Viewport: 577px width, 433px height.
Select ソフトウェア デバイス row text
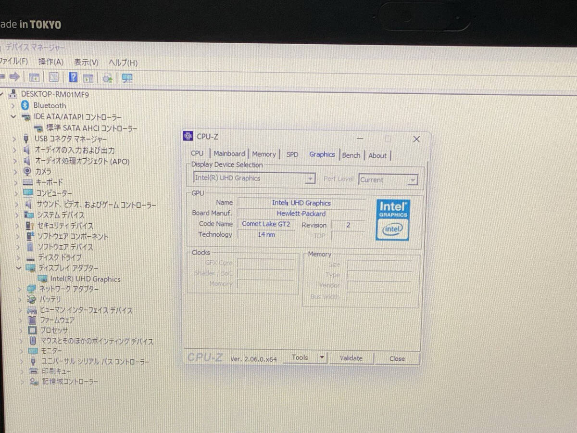(65, 247)
